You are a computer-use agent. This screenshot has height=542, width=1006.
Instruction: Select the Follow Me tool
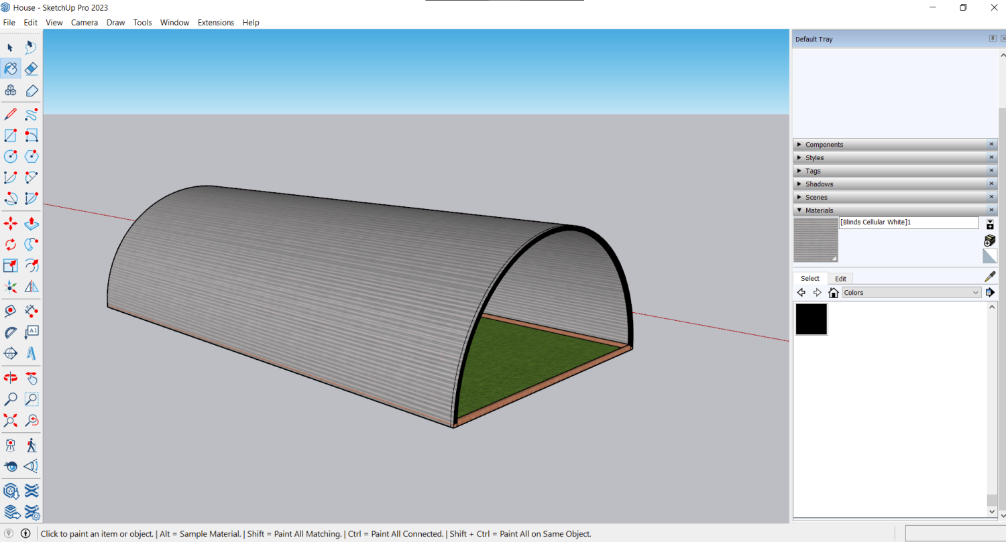pos(31,245)
